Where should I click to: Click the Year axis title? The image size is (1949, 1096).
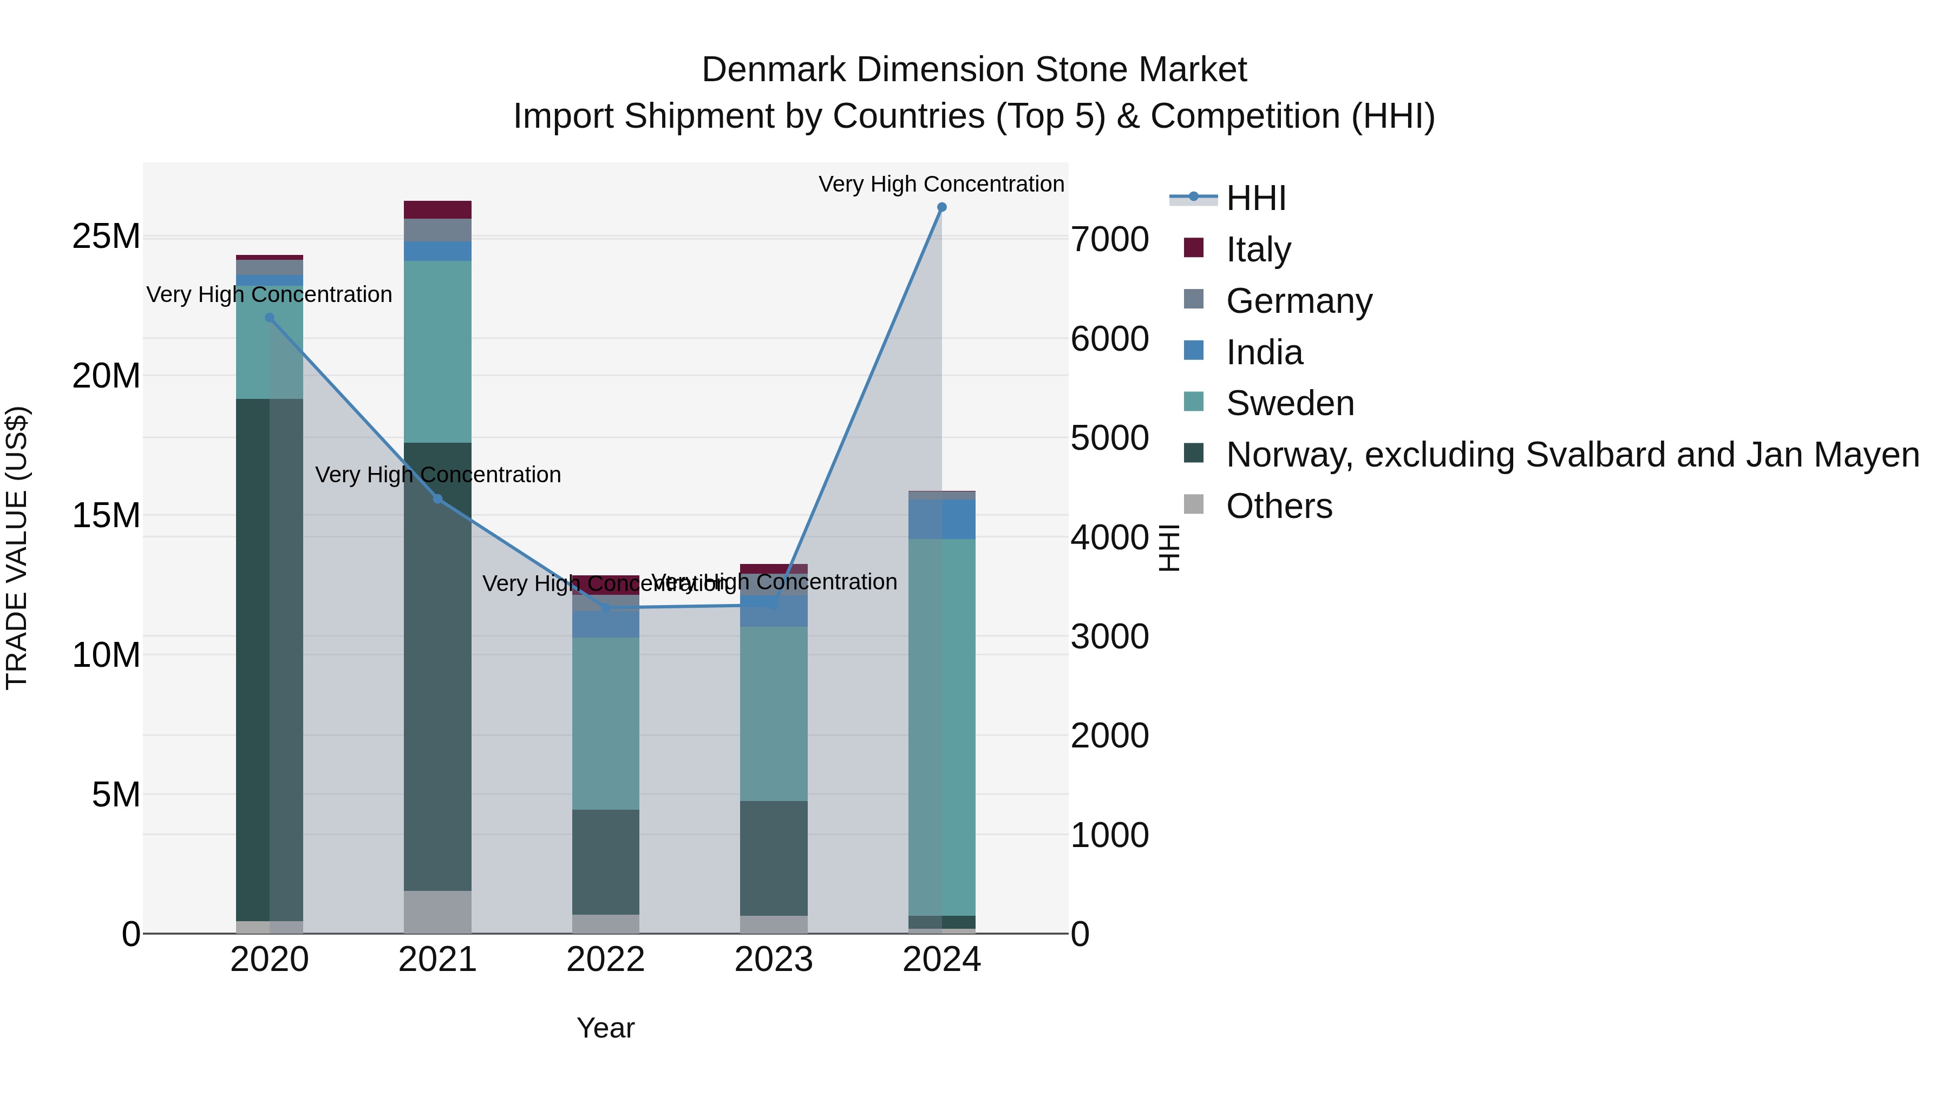tap(605, 1028)
